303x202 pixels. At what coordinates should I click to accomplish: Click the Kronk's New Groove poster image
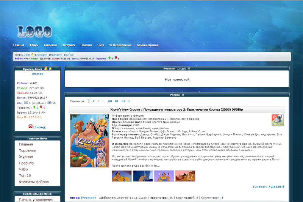click(x=90, y=141)
